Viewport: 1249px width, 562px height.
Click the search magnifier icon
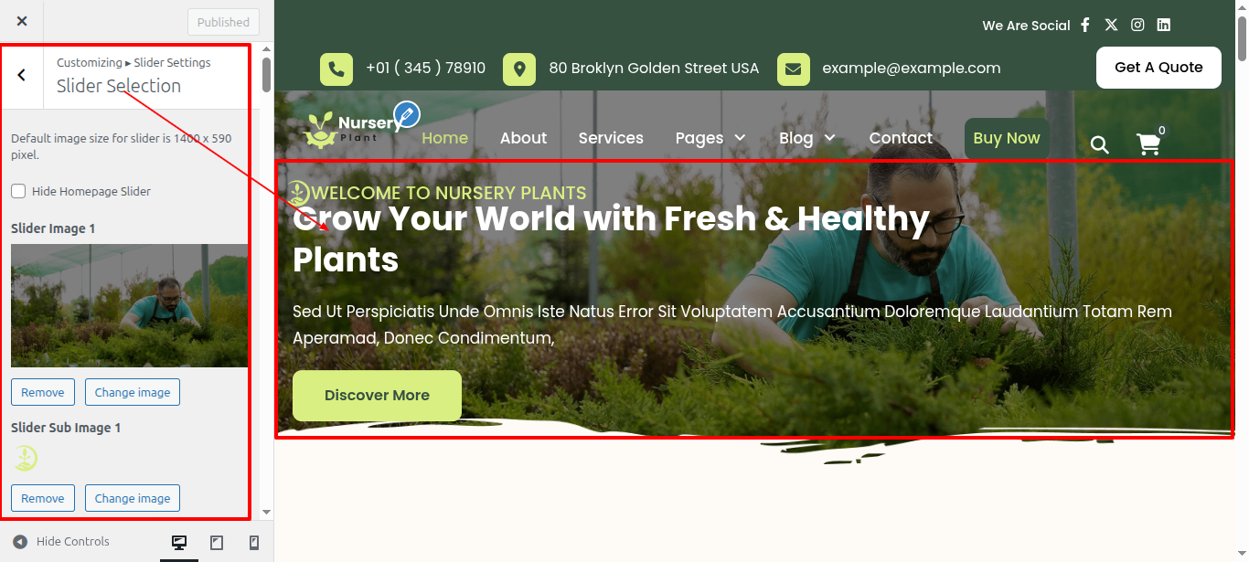point(1100,144)
